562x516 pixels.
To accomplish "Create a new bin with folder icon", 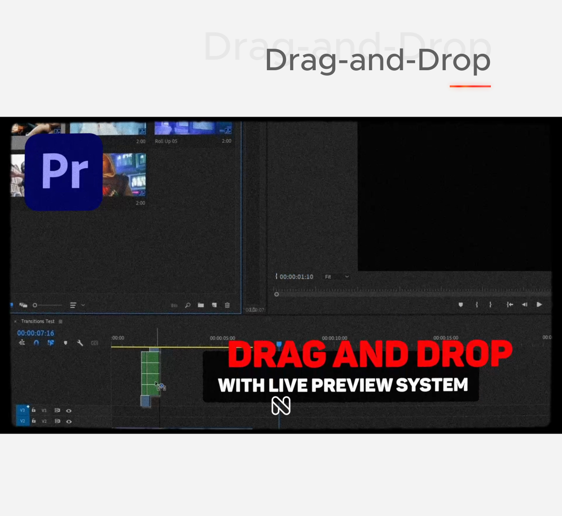I will 201,305.
